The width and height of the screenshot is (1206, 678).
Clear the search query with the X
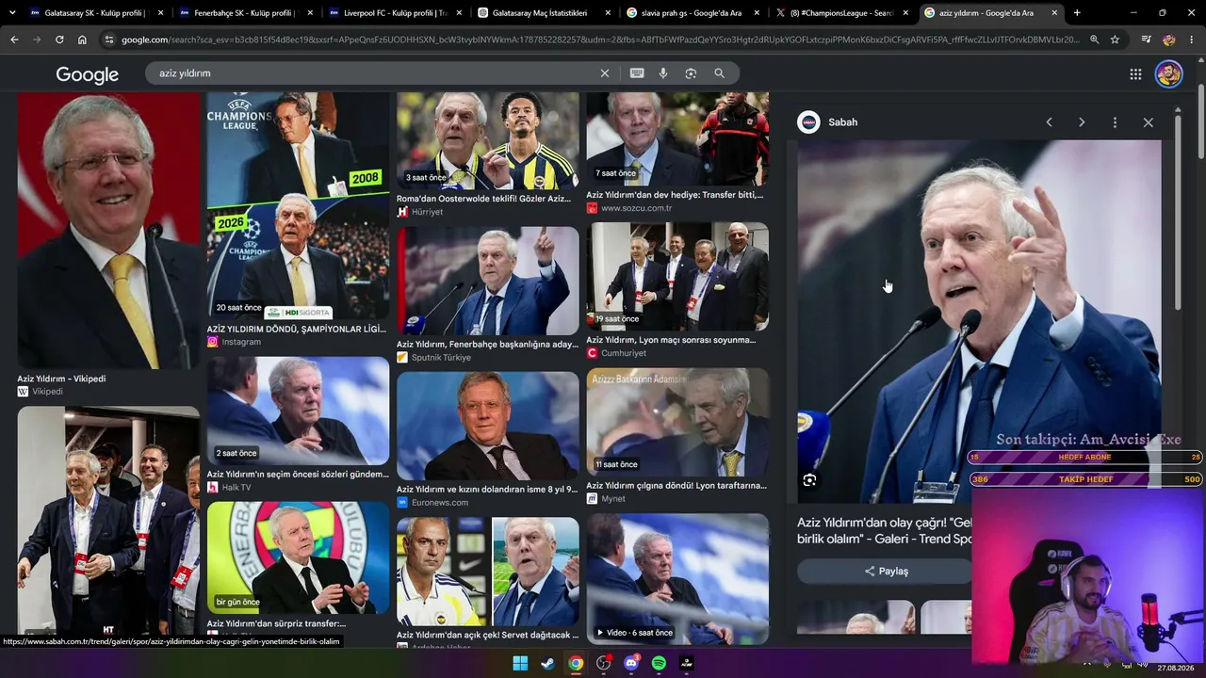point(605,73)
